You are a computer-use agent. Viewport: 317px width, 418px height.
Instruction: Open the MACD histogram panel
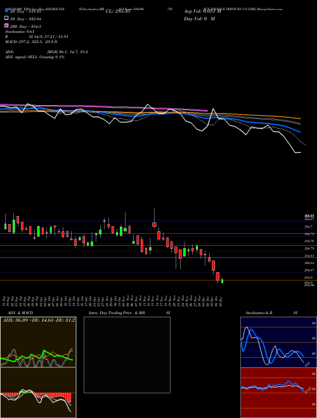pos(38,393)
